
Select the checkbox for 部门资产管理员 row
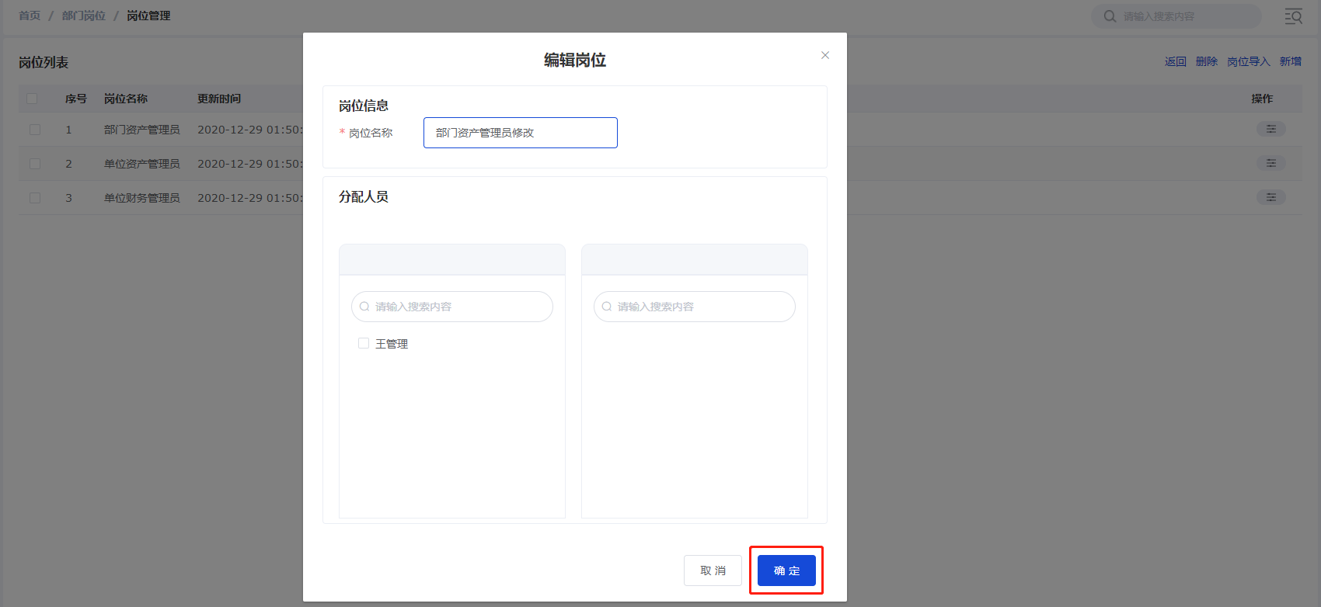click(35, 130)
